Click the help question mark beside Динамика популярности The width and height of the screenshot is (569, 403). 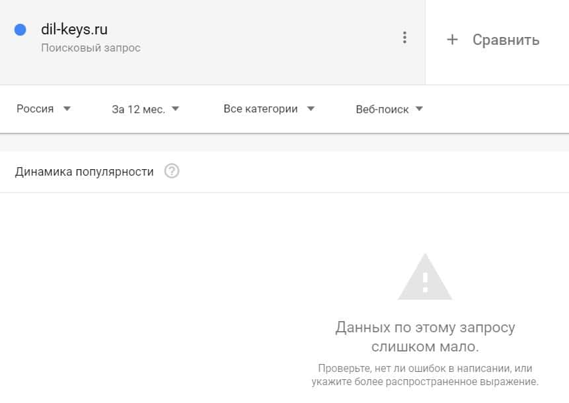[172, 171]
